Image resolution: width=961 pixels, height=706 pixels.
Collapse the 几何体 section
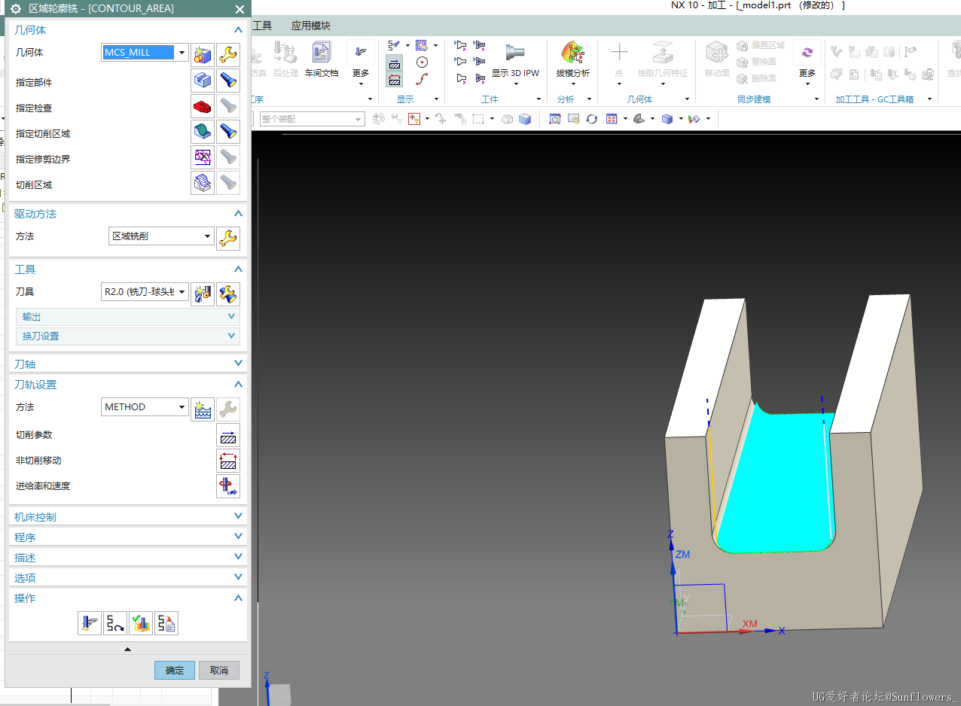point(238,29)
